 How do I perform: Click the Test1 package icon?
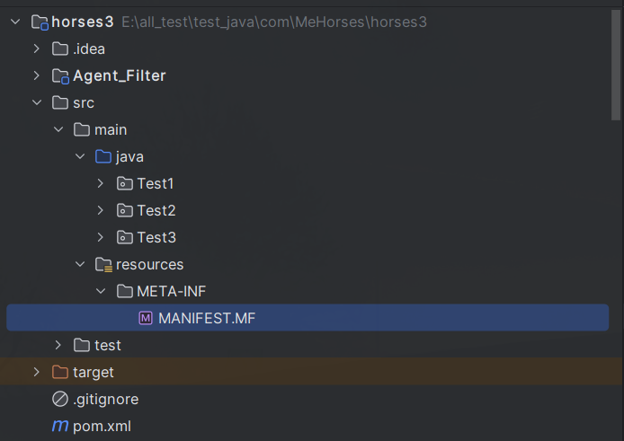125,184
